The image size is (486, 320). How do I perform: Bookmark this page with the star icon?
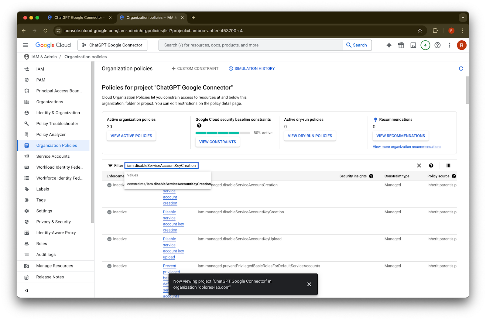pyautogui.click(x=420, y=31)
